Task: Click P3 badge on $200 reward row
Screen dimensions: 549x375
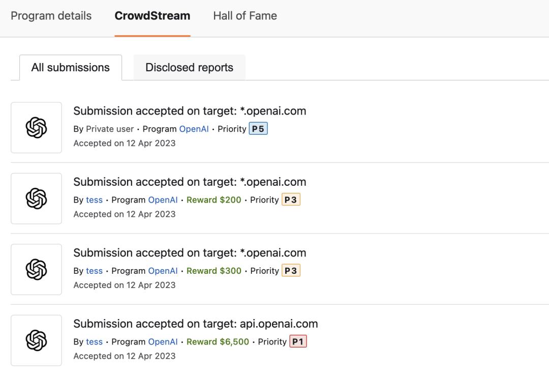Action: click(291, 200)
